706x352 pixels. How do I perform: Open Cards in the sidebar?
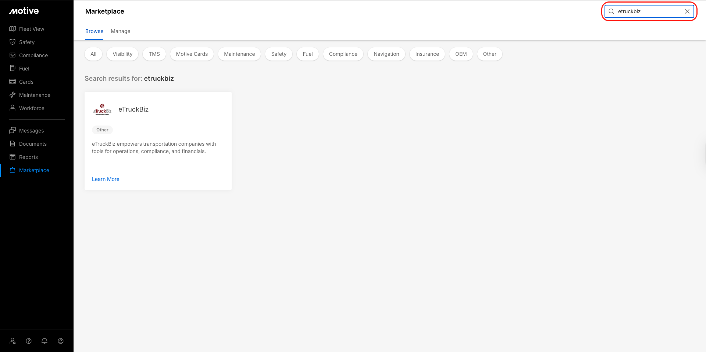pyautogui.click(x=26, y=82)
